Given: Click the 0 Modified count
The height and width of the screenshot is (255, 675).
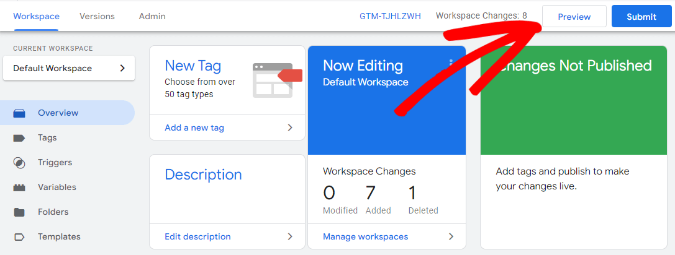Looking at the screenshot, I should tap(329, 193).
